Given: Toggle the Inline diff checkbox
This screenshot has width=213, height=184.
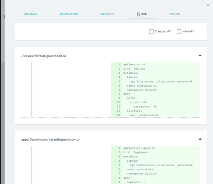Looking at the screenshot, I should 179,31.
